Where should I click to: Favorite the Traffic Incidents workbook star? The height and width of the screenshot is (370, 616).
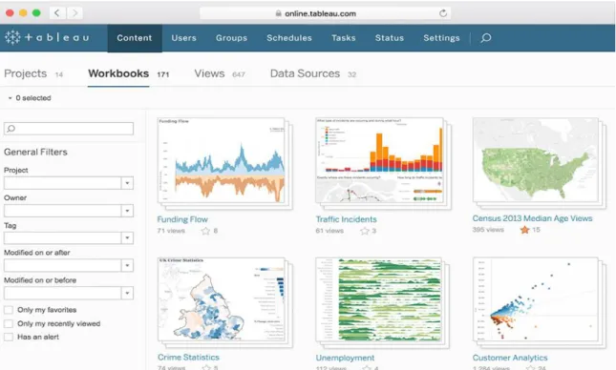[x=365, y=231]
